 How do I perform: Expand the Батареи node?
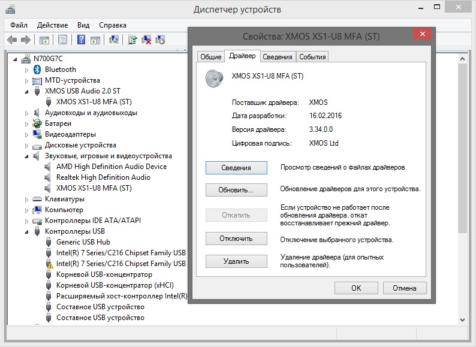tap(27, 124)
